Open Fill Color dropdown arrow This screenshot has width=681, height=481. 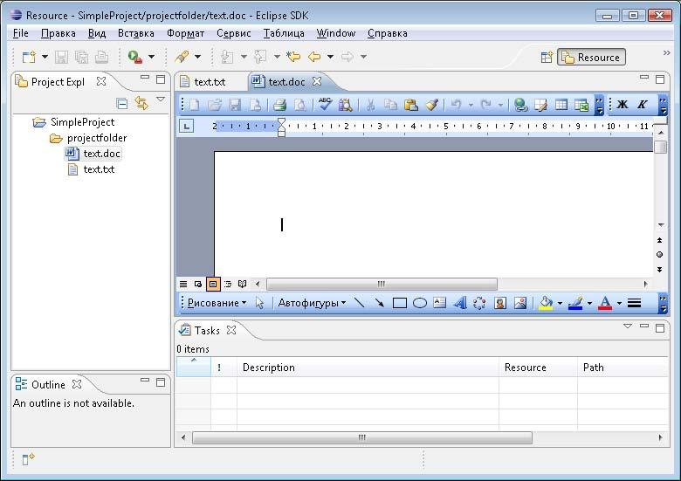tap(560, 303)
